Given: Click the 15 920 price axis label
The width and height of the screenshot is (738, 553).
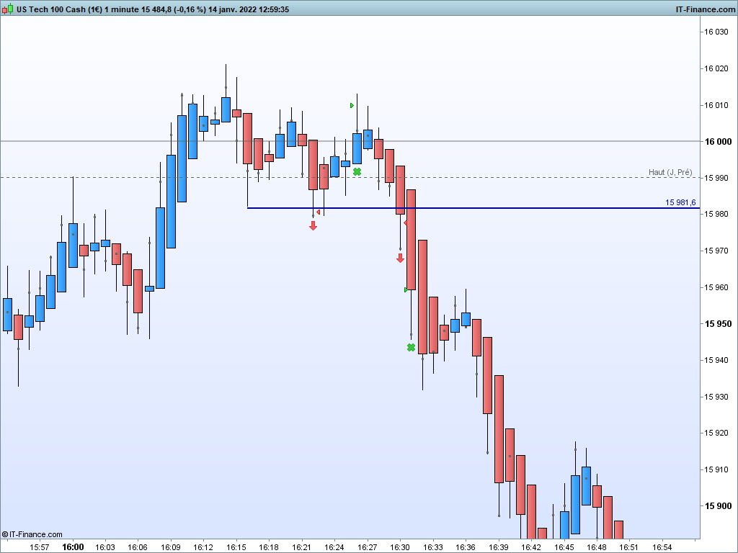Looking at the screenshot, I should coord(716,433).
